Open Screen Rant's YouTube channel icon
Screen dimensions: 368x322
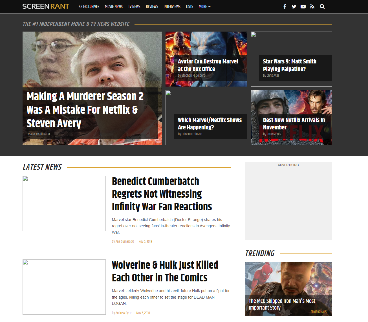tap(303, 6)
